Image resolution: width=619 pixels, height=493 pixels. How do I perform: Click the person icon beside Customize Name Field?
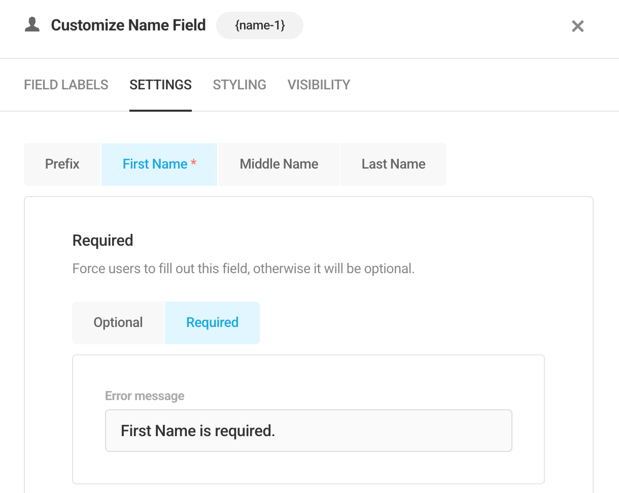[x=32, y=25]
